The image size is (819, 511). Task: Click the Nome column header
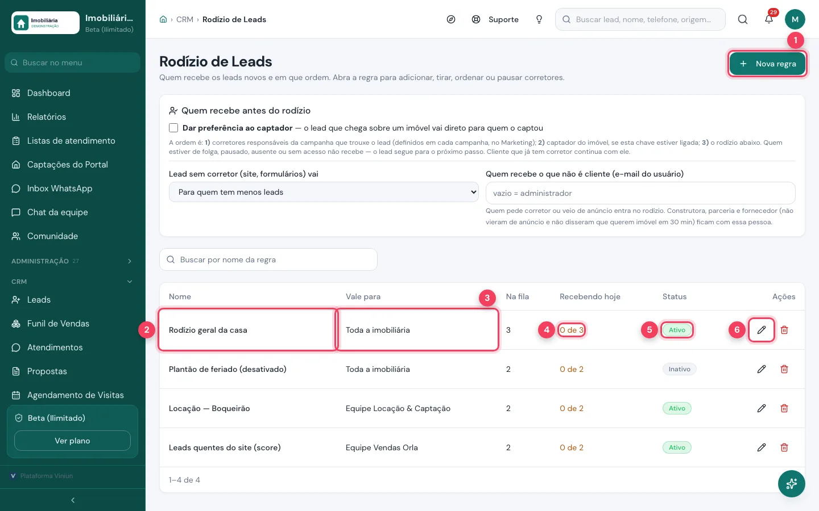pos(180,296)
